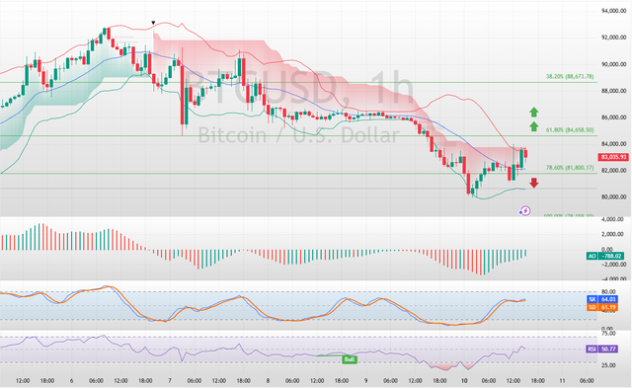Click the AO -788.02 indicator value label
The width and height of the screenshot is (632, 389).
pos(605,256)
